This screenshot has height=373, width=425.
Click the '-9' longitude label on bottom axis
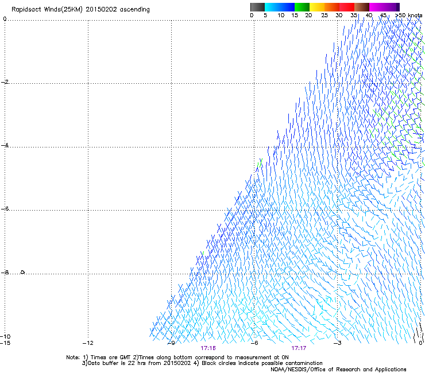point(171,343)
